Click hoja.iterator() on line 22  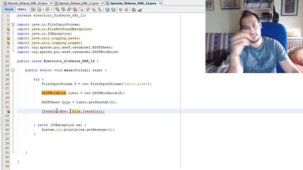click(x=88, y=111)
